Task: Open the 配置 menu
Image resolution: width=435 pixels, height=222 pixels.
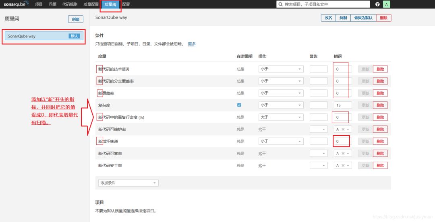Action: 126,4
